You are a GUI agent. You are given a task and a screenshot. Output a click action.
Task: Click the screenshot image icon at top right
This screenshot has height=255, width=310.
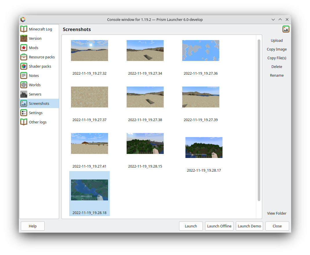286,29
